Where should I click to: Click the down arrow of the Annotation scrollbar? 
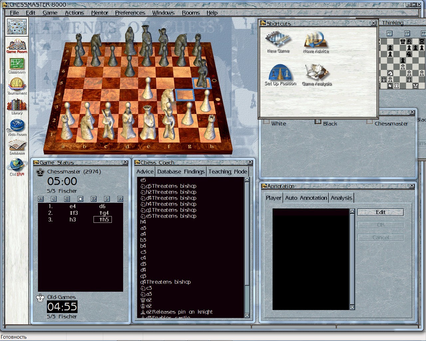352,307
